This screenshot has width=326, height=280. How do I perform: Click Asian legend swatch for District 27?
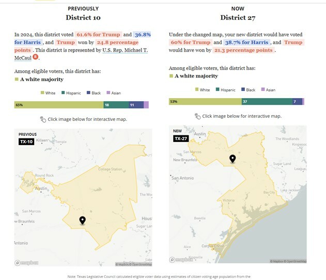tap(263, 89)
